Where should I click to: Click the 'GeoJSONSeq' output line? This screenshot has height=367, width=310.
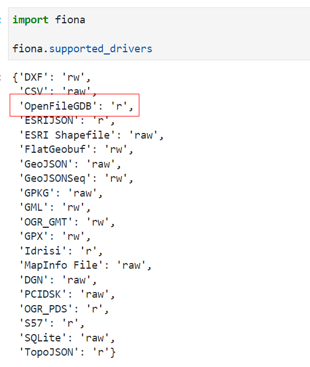[76, 178]
